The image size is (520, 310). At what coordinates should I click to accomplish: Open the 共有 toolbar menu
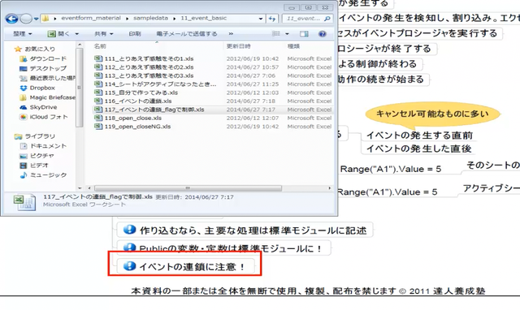pyautogui.click(x=103, y=34)
